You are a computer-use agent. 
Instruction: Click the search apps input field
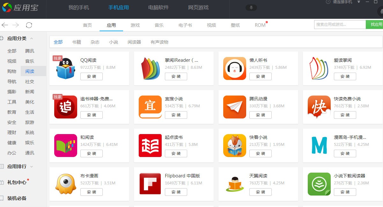(x=340, y=25)
